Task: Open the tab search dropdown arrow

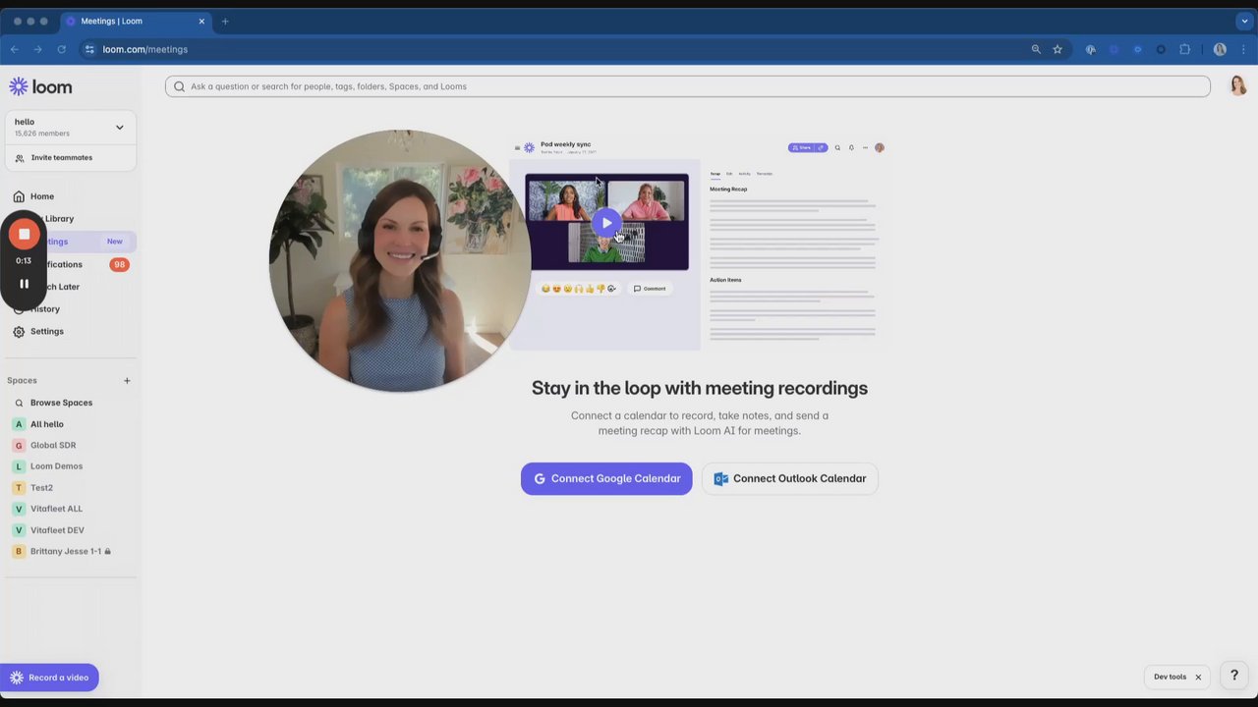Action: point(1244,21)
